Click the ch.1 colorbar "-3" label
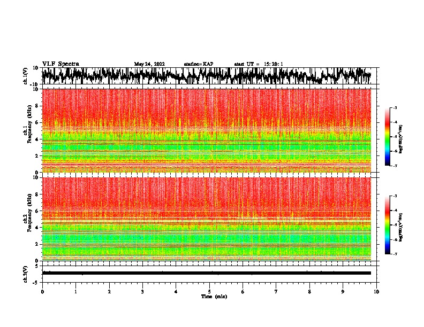This screenshot has width=424, height=327. pos(395,108)
